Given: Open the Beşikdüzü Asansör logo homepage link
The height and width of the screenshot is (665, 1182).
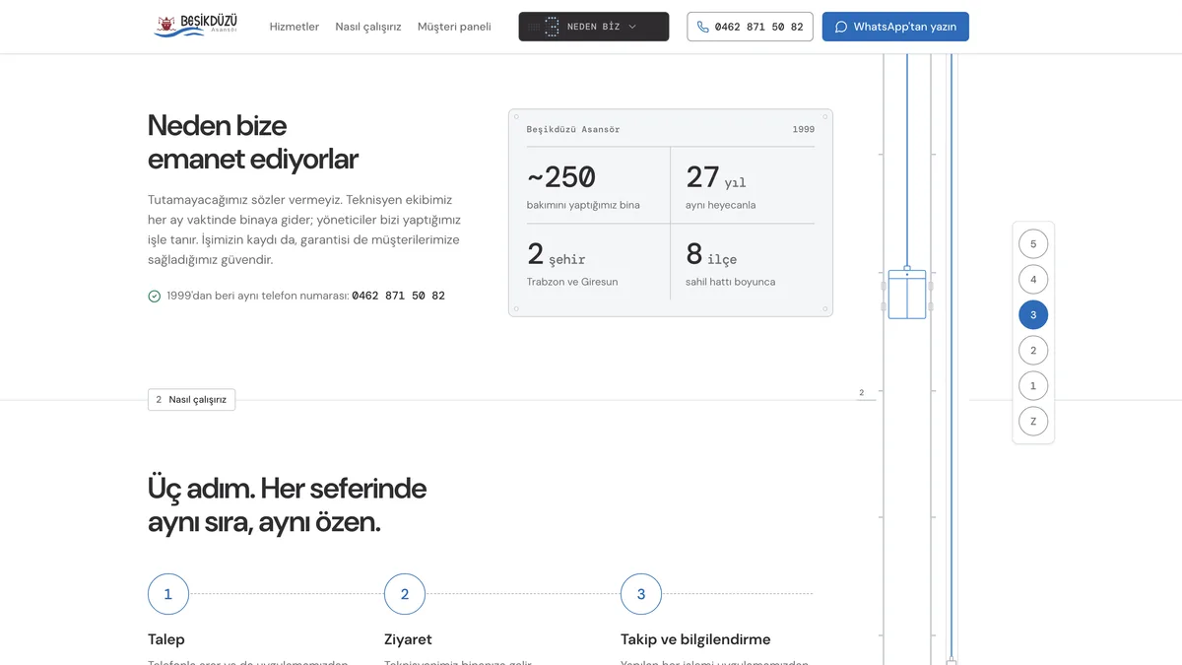Looking at the screenshot, I should [x=196, y=27].
